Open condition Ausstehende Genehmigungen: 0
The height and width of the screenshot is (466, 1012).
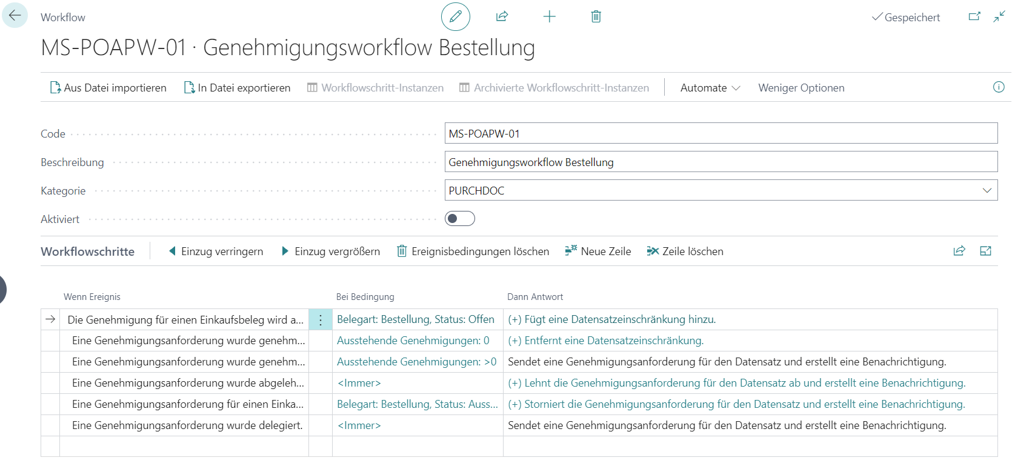coord(413,341)
